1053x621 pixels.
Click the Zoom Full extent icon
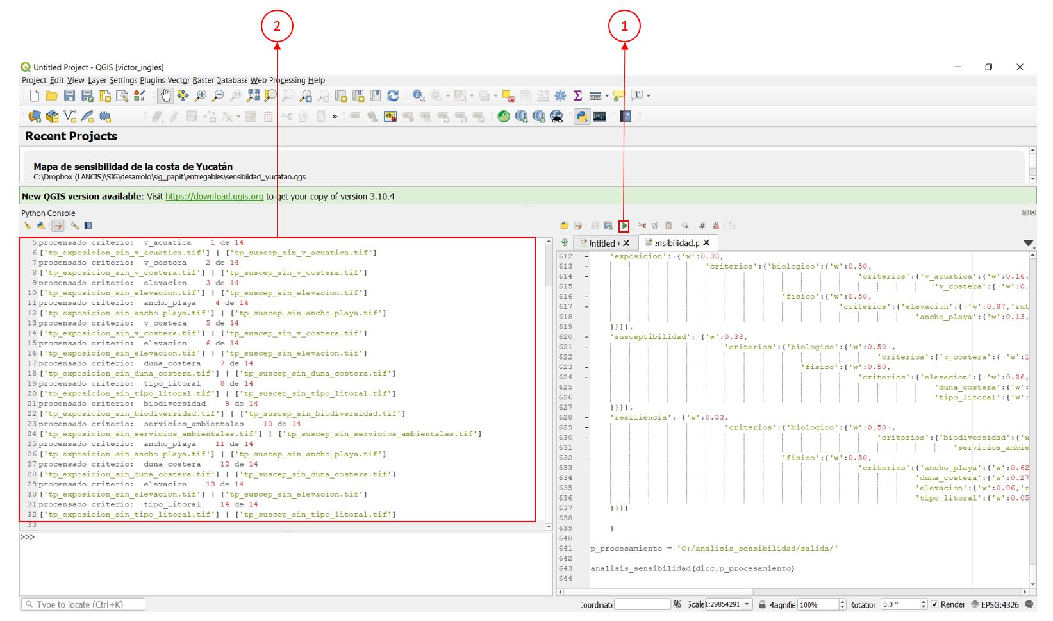click(253, 95)
